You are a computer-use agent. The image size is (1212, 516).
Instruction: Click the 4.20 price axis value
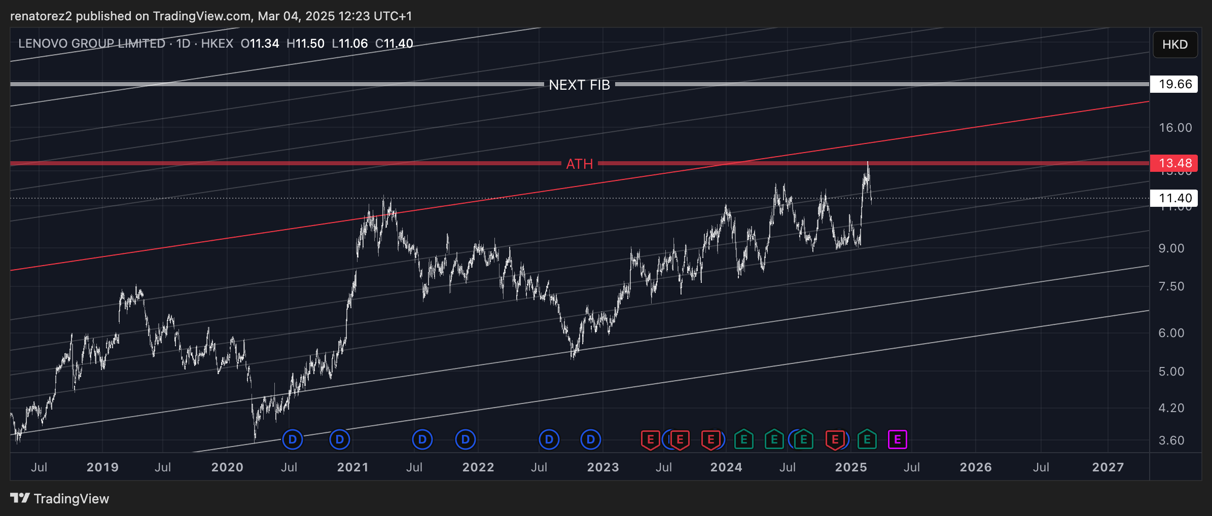coord(1171,408)
